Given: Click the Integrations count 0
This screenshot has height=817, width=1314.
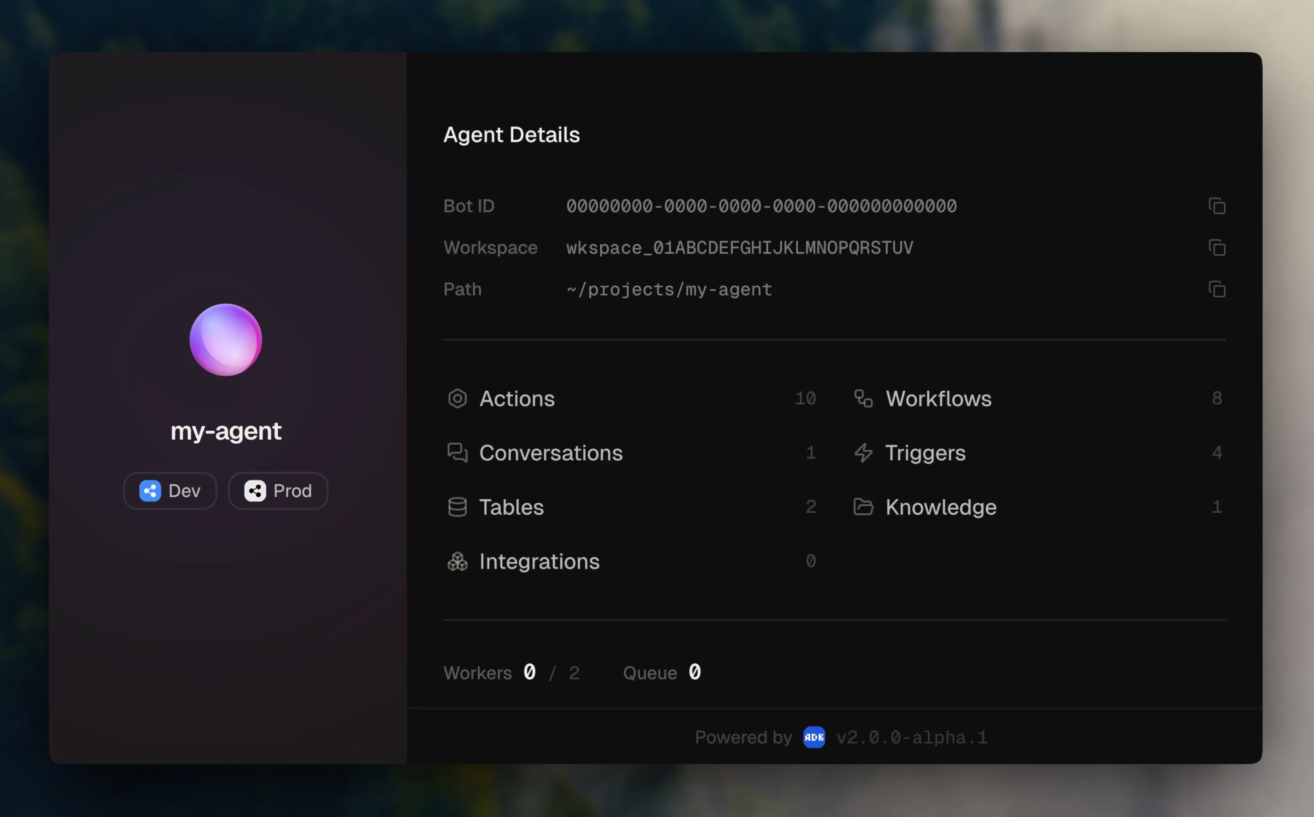Looking at the screenshot, I should point(811,561).
